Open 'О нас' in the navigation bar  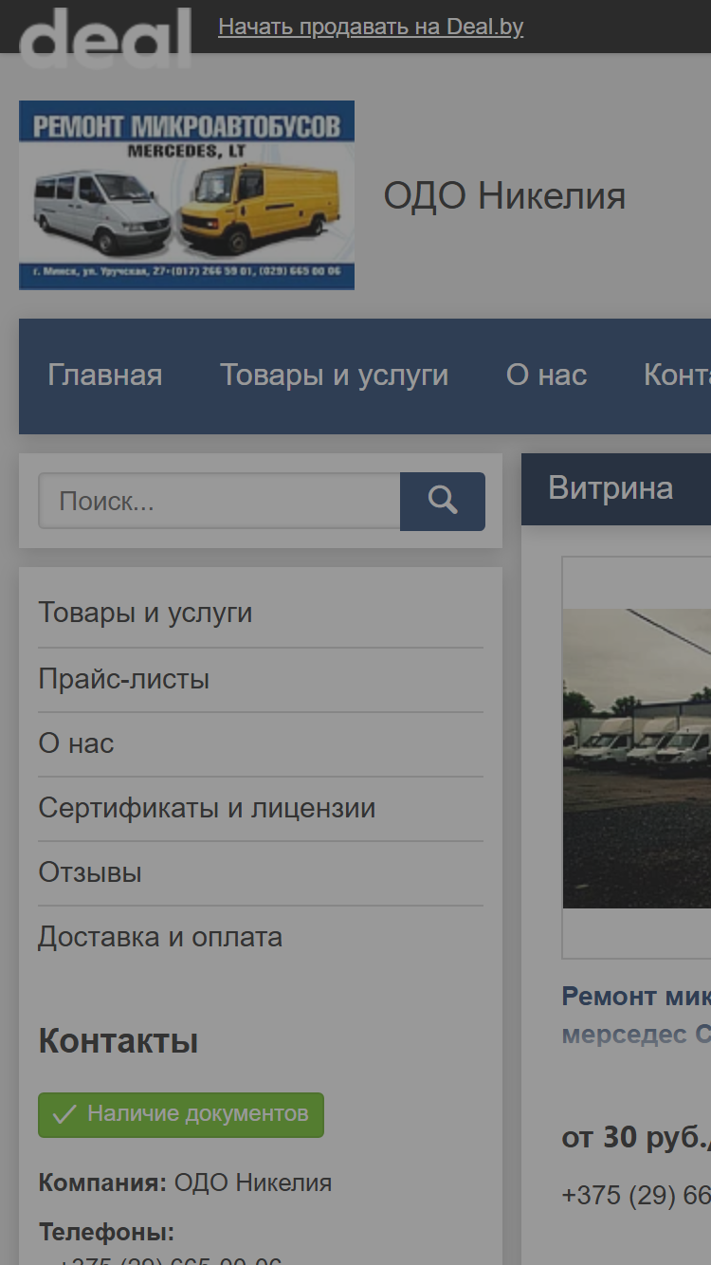(547, 376)
